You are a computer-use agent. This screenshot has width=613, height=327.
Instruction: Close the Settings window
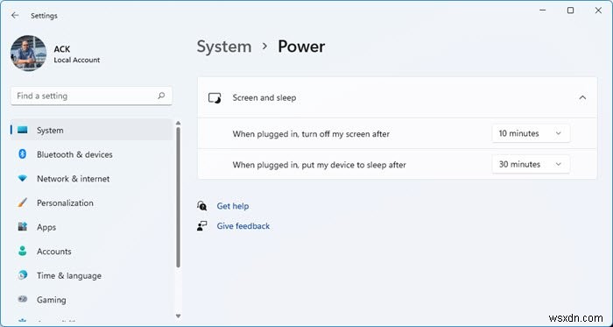click(598, 11)
